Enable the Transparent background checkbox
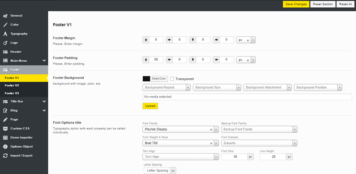Screen dimensions: 356x174 (172, 79)
